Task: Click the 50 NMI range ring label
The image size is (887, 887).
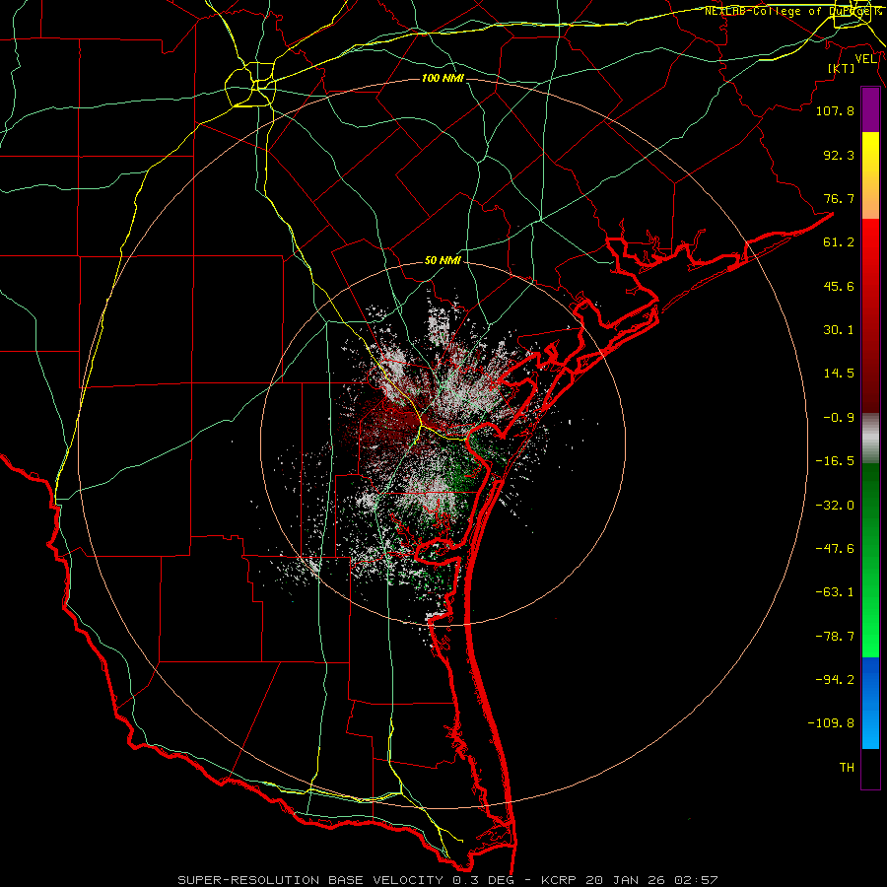Action: point(443,261)
